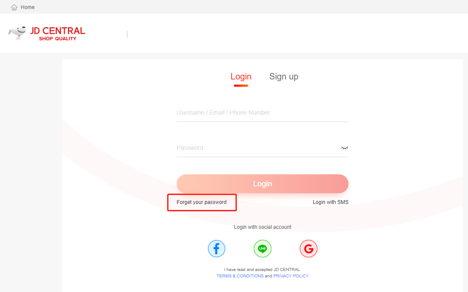Click the pink Login button
Image resolution: width=468 pixels, height=292 pixels.
(262, 184)
